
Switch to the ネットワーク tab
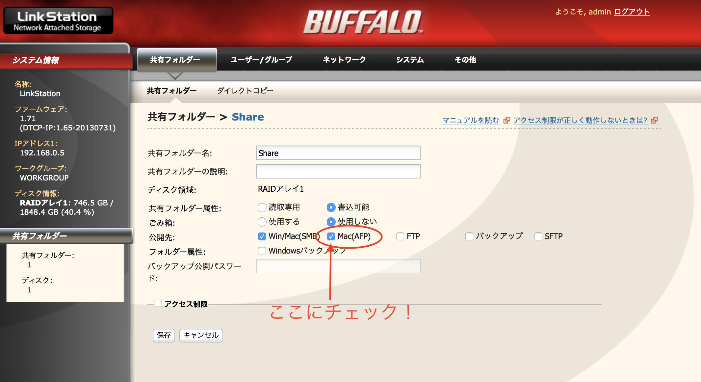tap(344, 60)
